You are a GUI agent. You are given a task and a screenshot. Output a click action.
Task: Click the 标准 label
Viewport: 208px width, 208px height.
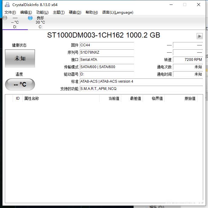coord(75,81)
